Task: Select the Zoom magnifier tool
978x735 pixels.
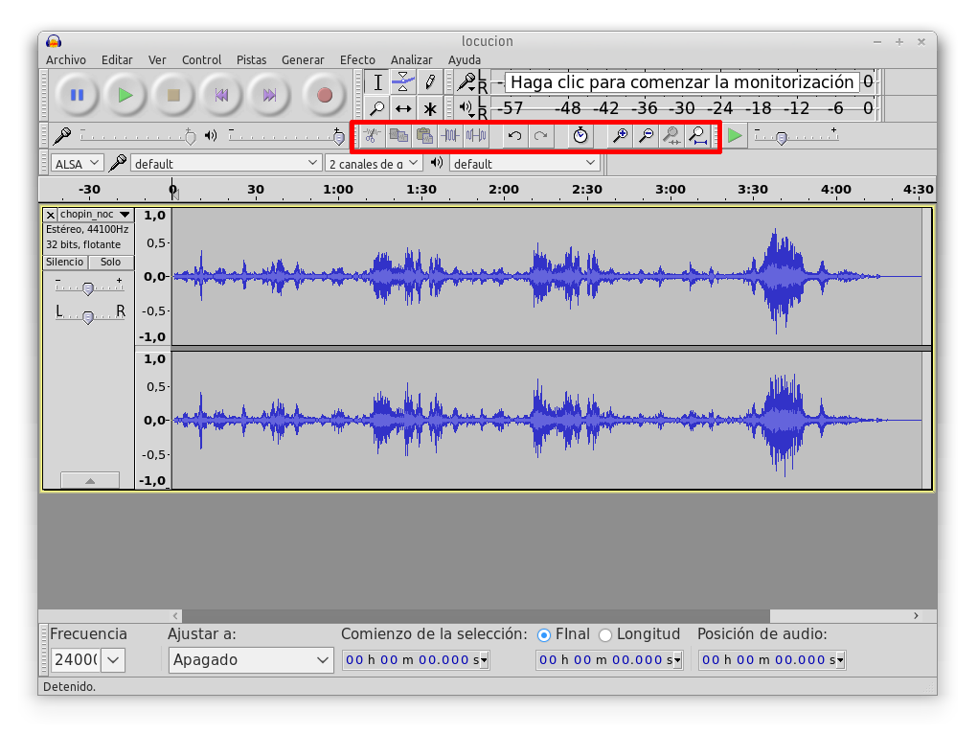Action: [377, 108]
